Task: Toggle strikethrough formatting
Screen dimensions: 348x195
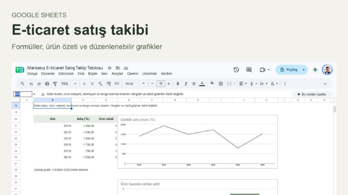Action: click(x=194, y=84)
